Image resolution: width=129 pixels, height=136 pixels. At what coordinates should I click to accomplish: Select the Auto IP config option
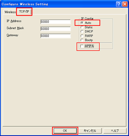tap(86, 23)
